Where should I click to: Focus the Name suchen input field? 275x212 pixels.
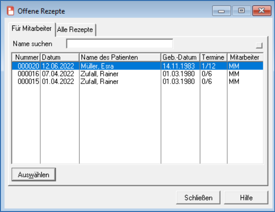tap(120, 44)
